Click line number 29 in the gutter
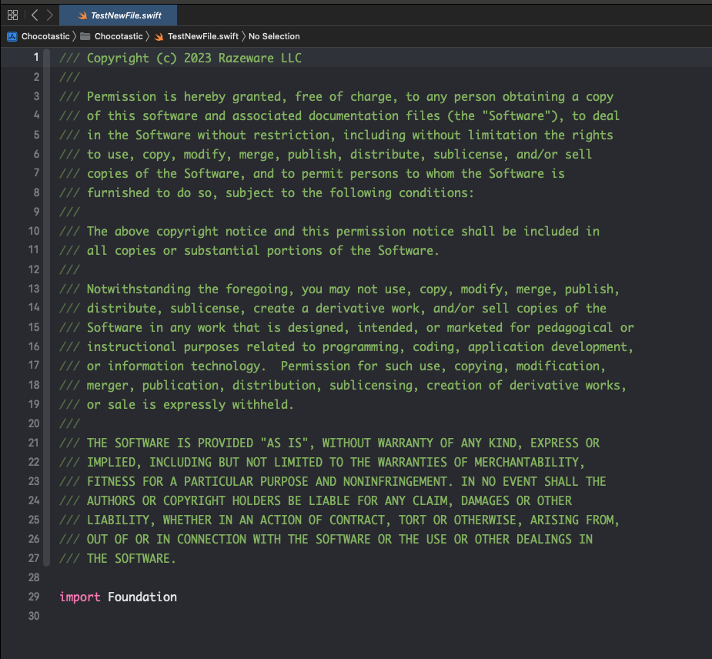This screenshot has width=712, height=659. pos(34,597)
